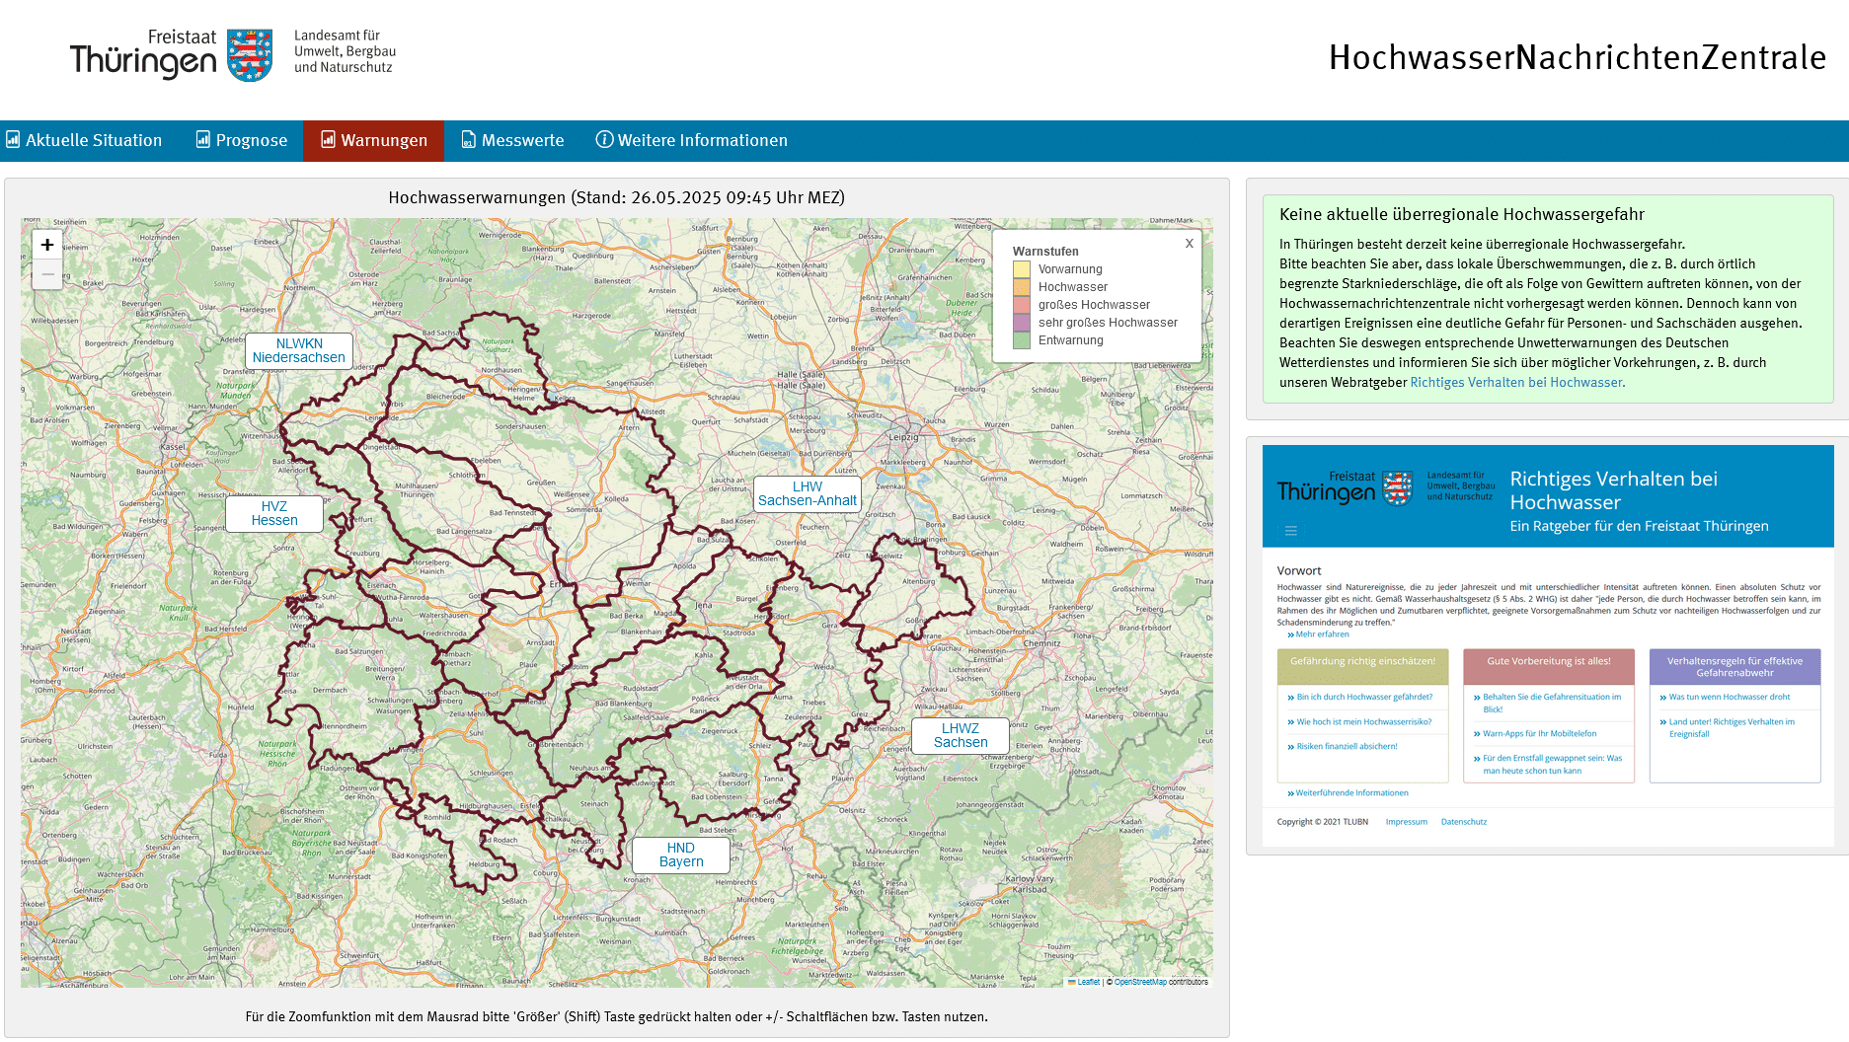Switch to the Prognose tab
This screenshot has width=1849, height=1042.
242,140
